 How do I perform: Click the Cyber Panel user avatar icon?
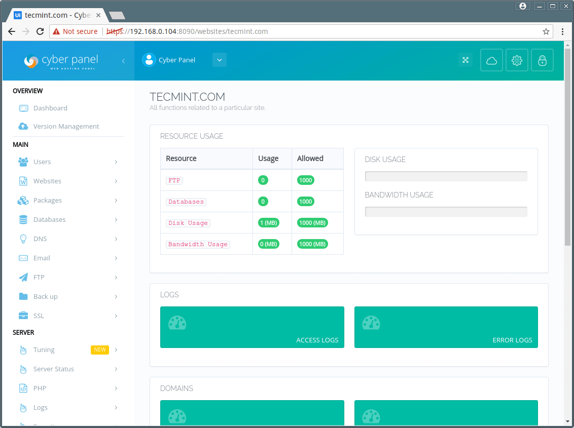(149, 60)
